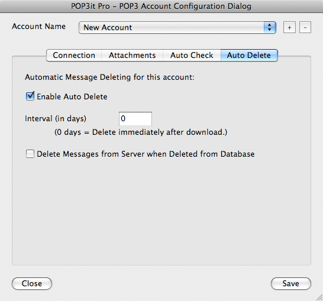Screen dimensions: 323x301
Task: Add a new account with plus button
Action: coord(289,27)
